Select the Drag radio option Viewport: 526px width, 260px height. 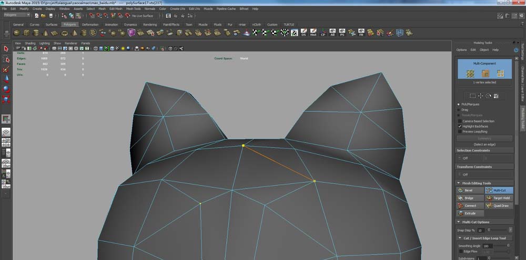459,110
